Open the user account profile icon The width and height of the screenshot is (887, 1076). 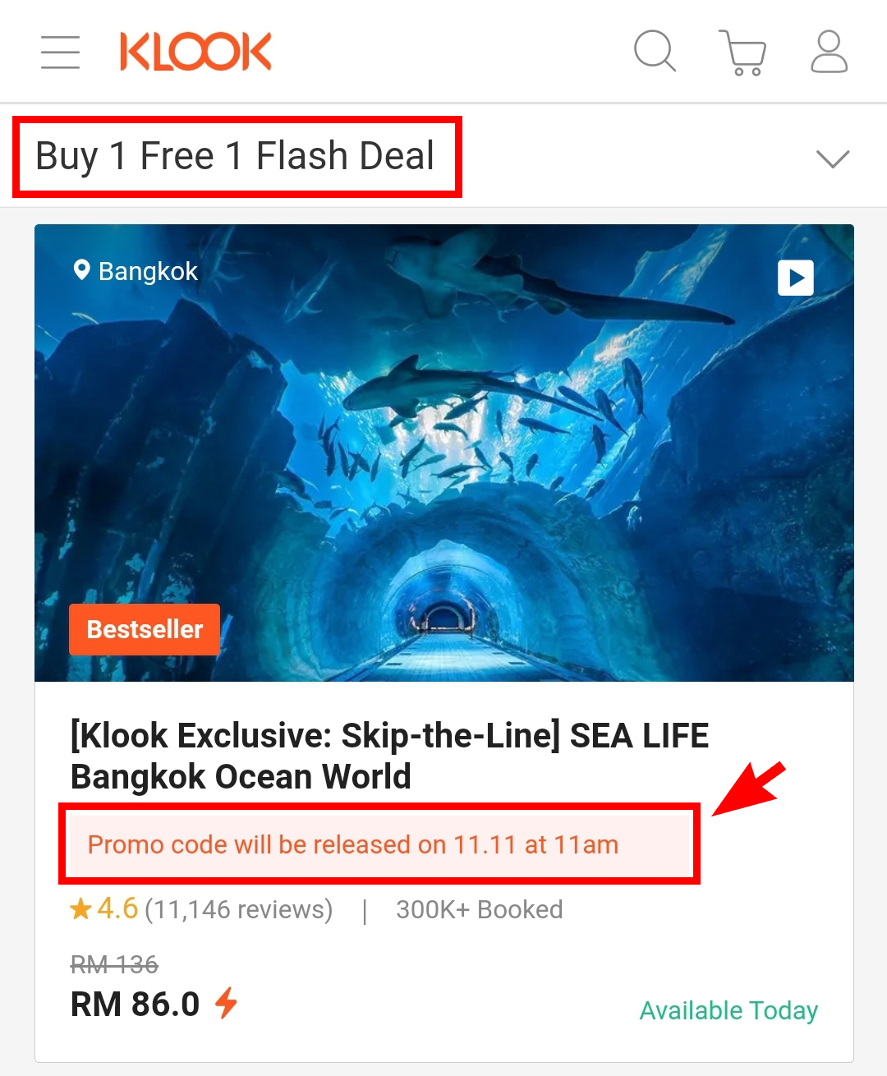pyautogui.click(x=829, y=52)
